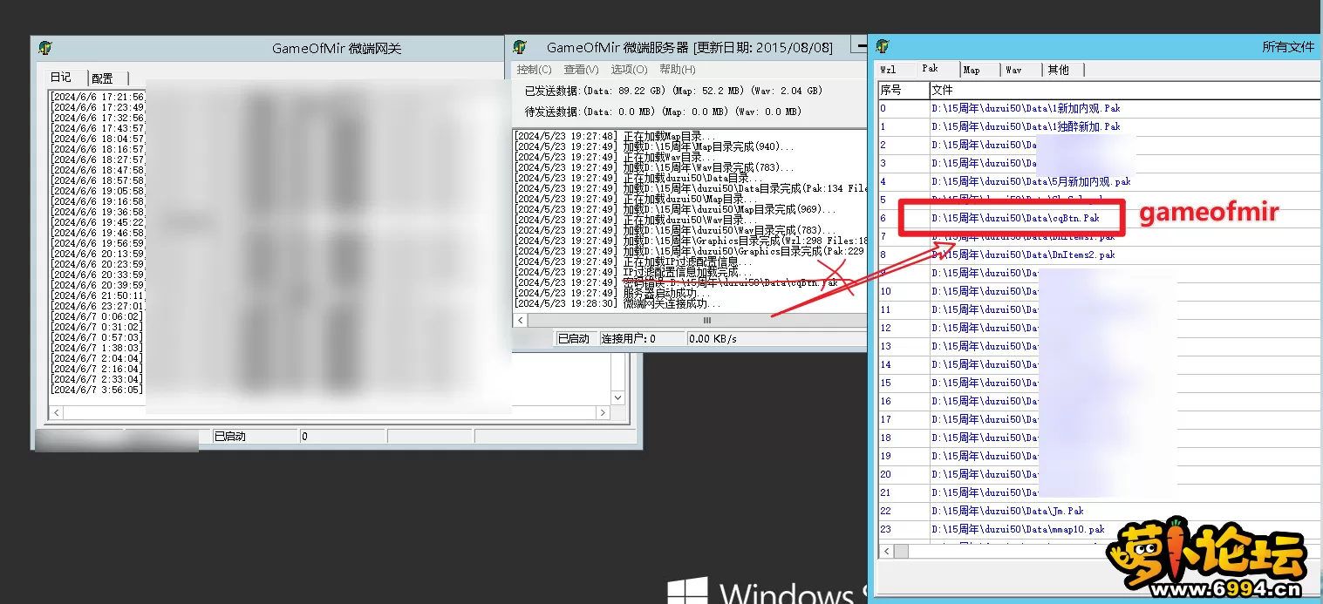This screenshot has width=1323, height=604.
Task: Click index 3 in the 序号 column
Action: [x=883, y=163]
